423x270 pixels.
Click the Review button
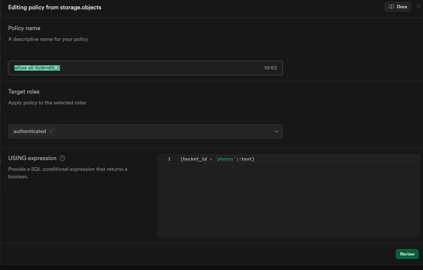click(407, 254)
